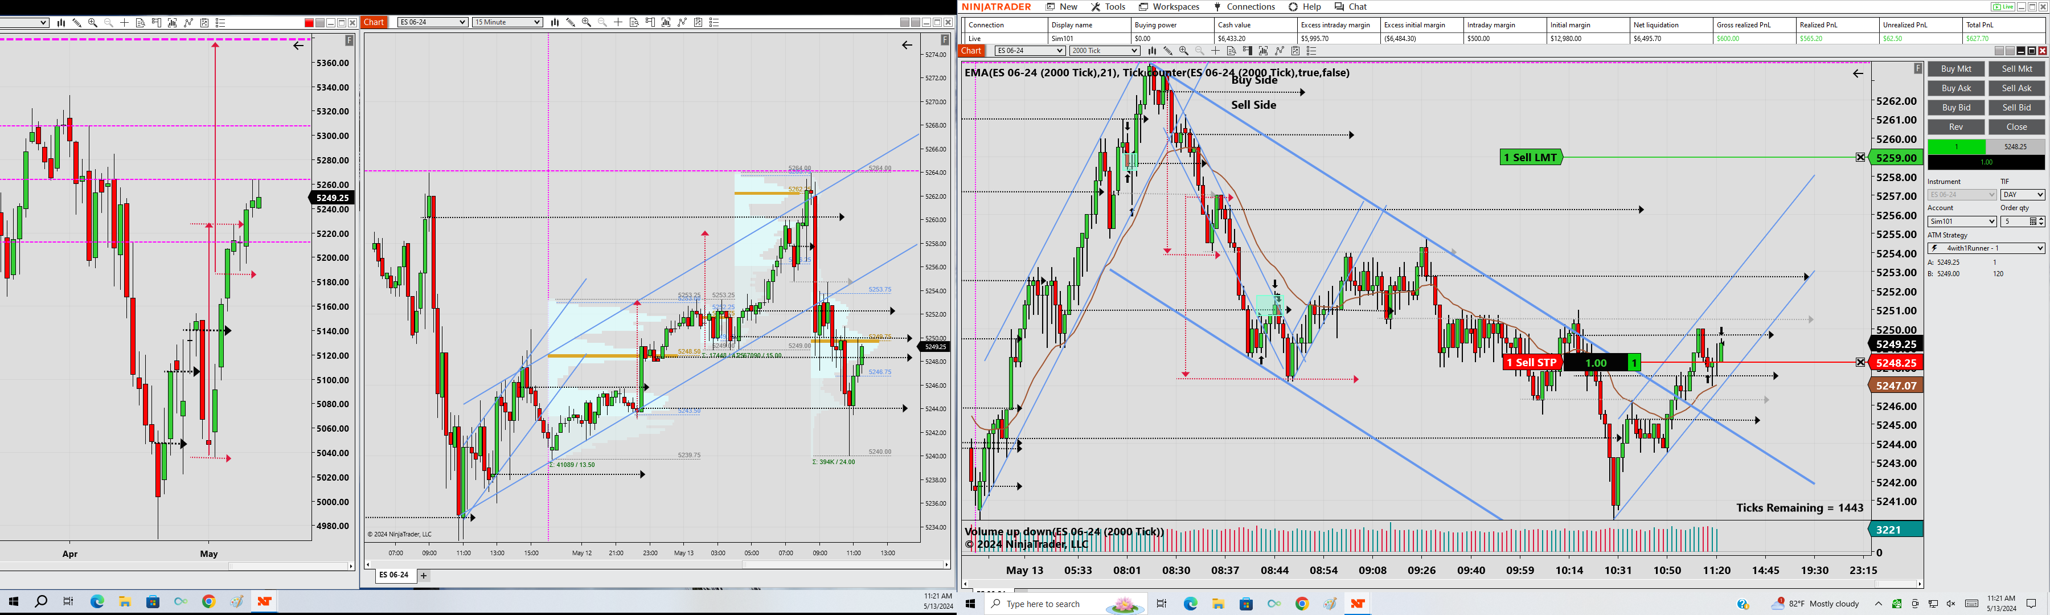Open bar style icon in 2000 Tick chart toolbar
Screen dimensions: 2050x615
[x=1151, y=51]
